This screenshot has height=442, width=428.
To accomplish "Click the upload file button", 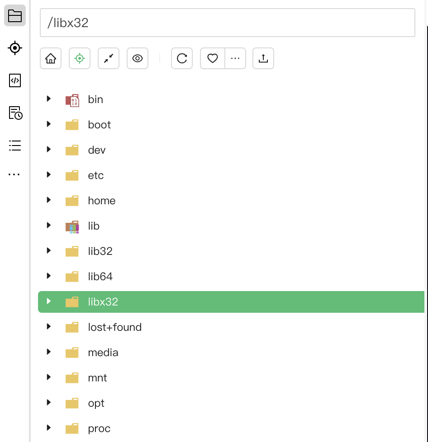I will [263, 58].
